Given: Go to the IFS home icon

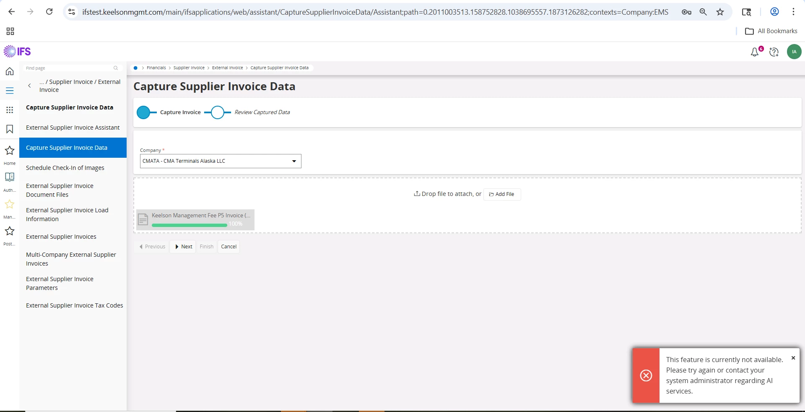Looking at the screenshot, I should point(10,71).
